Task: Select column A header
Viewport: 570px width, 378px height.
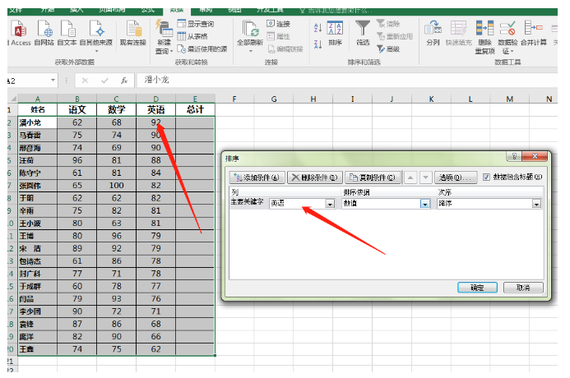Action: [x=38, y=99]
